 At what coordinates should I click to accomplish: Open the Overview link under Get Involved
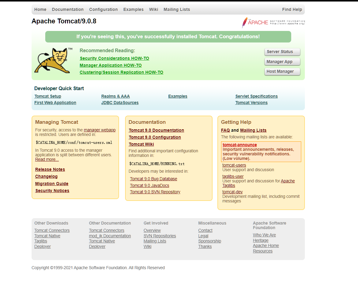point(152,230)
